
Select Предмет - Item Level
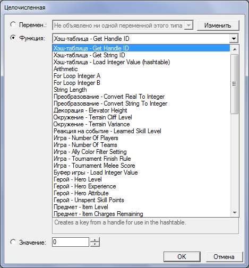click(x=141, y=207)
